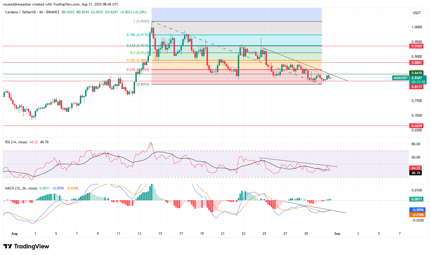Click the black 40.76 RSI axis tag
Image resolution: width=431 pixels, height=255 pixels.
(x=416, y=173)
